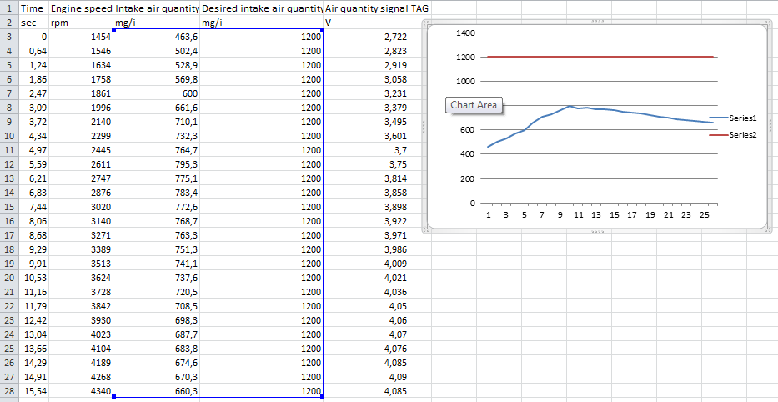The height and width of the screenshot is (402, 778).
Task: Select the "TAG" header cell
Action: point(420,8)
